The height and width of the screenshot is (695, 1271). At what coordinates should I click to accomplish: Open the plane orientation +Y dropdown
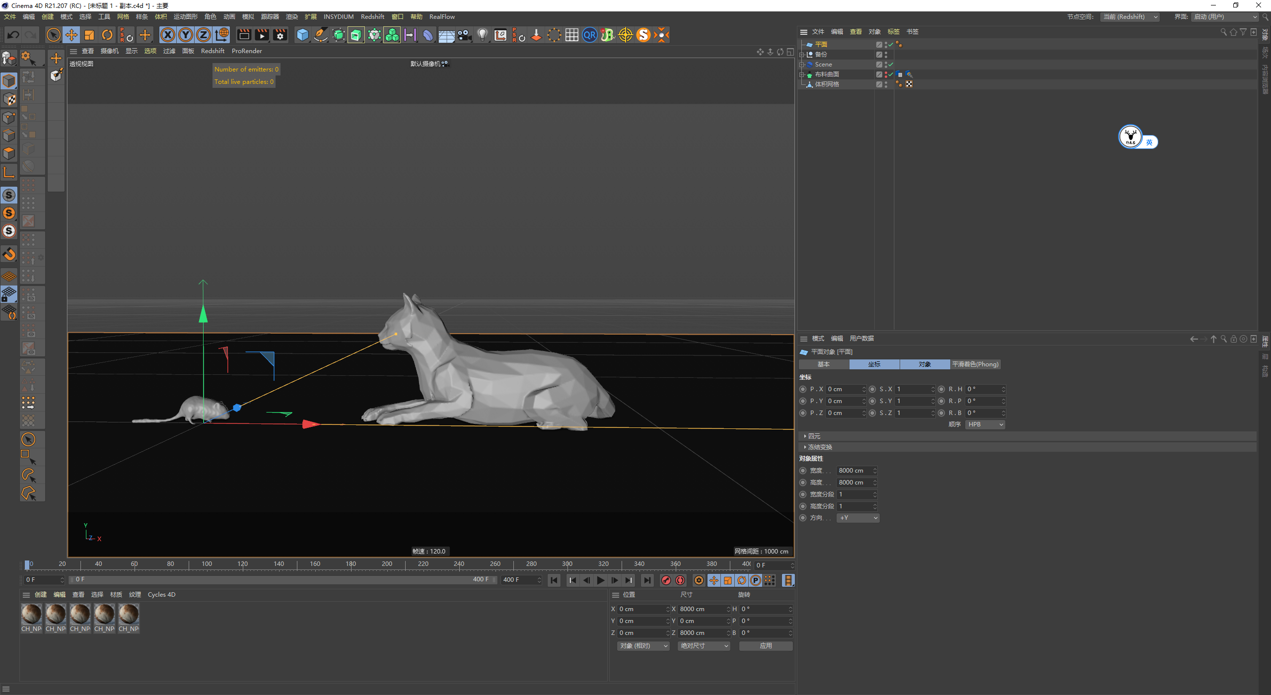[858, 518]
